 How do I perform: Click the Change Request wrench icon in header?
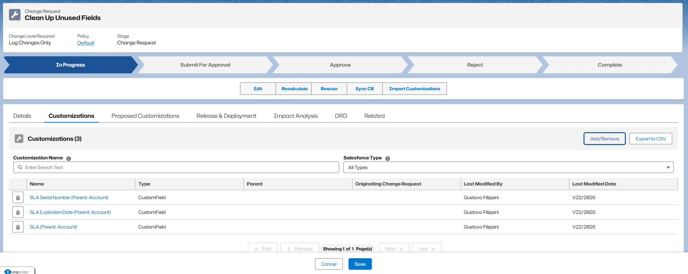[x=15, y=15]
